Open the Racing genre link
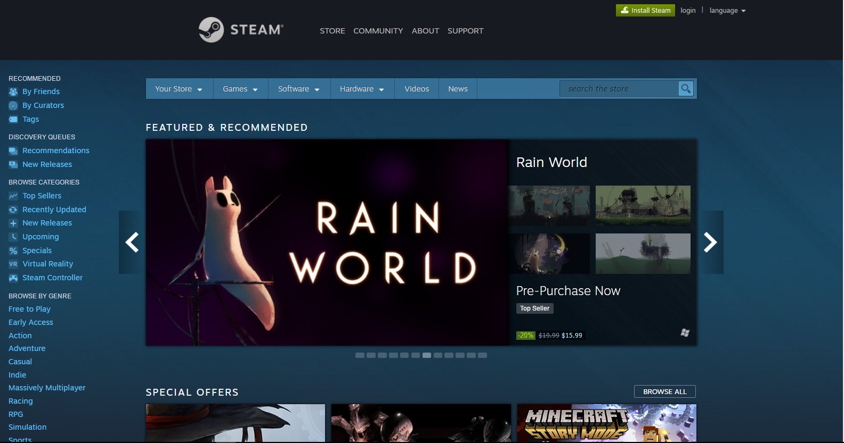 [x=21, y=401]
